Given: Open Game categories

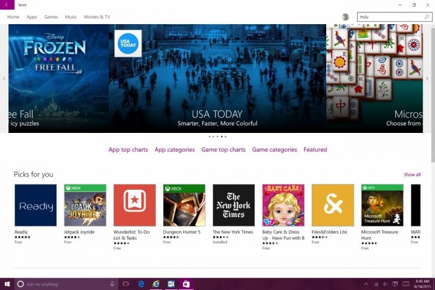Looking at the screenshot, I should (274, 150).
